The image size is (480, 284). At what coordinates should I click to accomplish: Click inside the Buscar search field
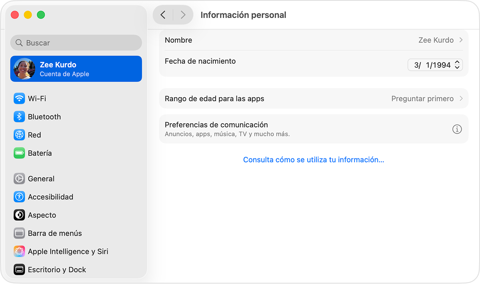pos(76,43)
